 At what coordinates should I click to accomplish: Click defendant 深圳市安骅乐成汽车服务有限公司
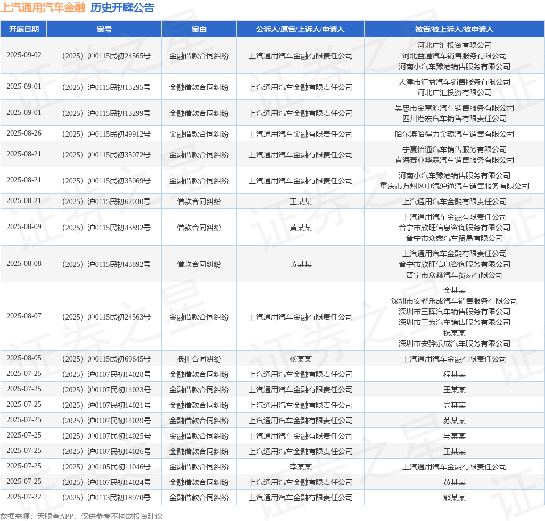pyautogui.click(x=455, y=343)
